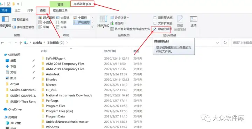Open the 分组依据 dropdown
This screenshot has height=129, width=252.
120,18
